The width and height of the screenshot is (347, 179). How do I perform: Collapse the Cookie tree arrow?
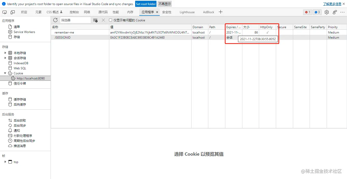tap(5, 73)
